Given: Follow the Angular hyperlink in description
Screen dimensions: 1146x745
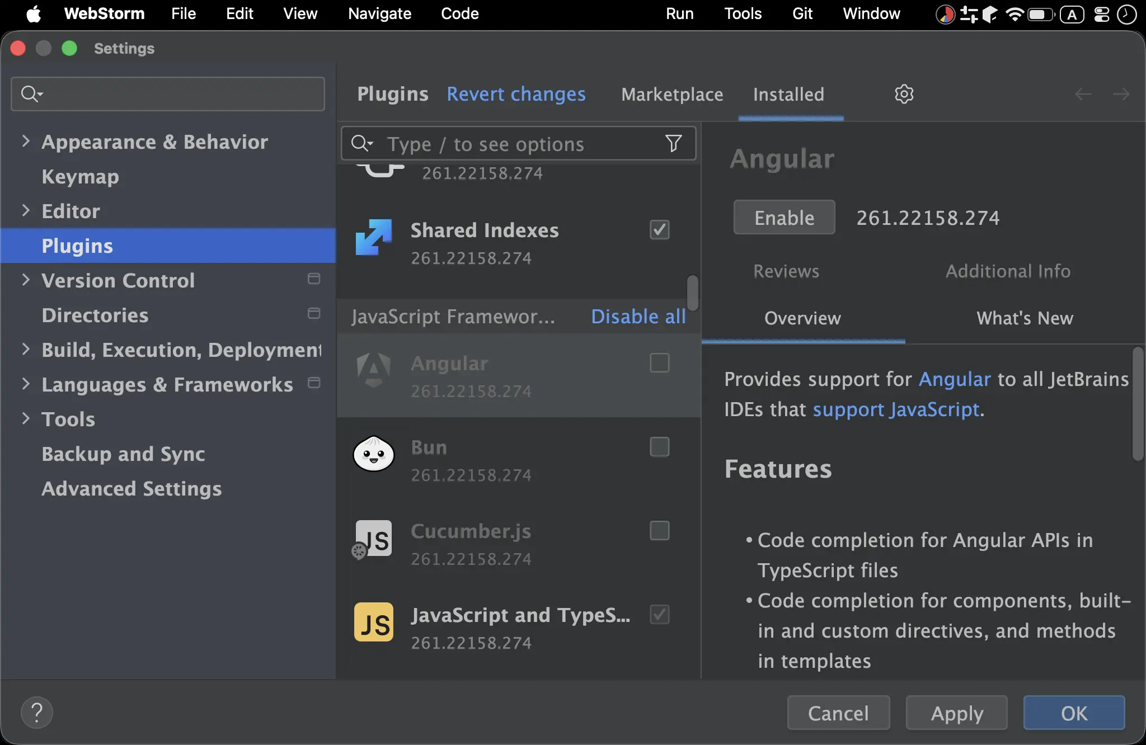Looking at the screenshot, I should (x=955, y=379).
